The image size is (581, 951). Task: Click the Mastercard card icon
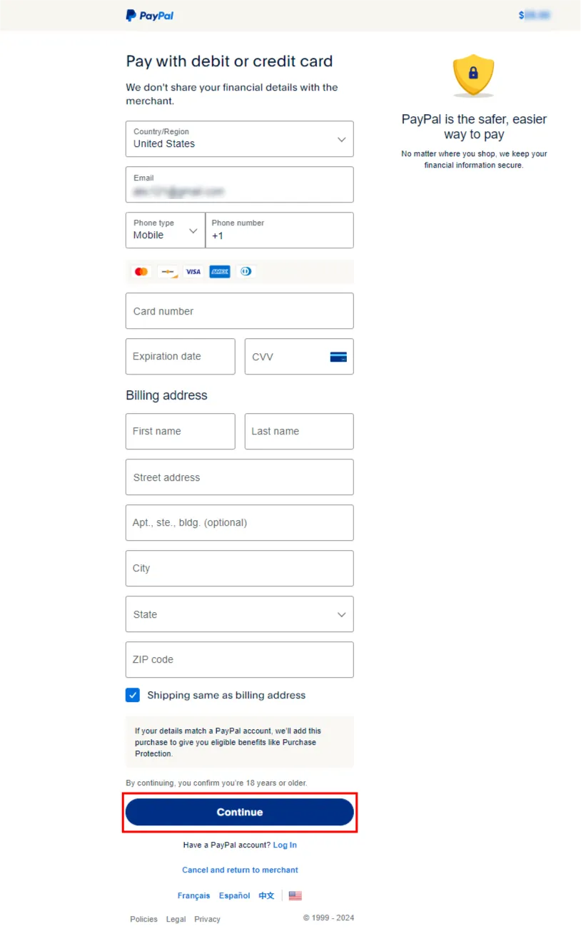tap(141, 272)
